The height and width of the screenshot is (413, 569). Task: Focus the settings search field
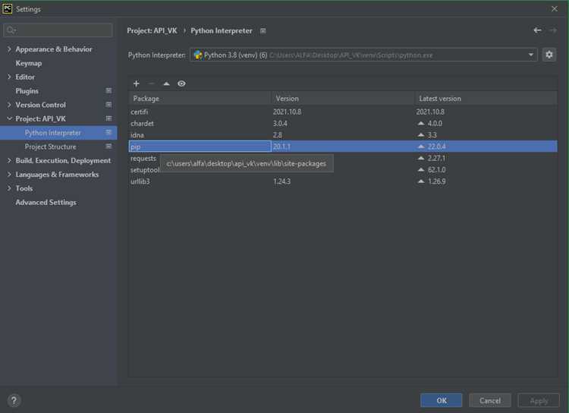[58, 30]
